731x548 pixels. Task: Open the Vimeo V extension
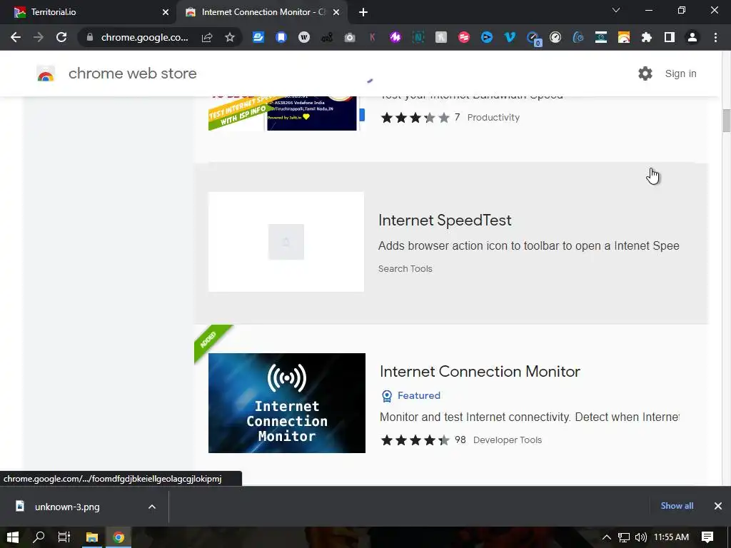pos(510,37)
